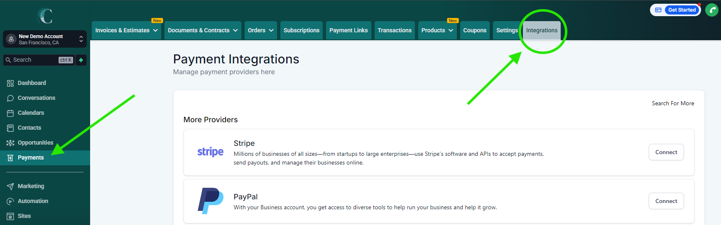Image resolution: width=721 pixels, height=225 pixels.
Task: Click the green phone call icon
Action: click(712, 10)
